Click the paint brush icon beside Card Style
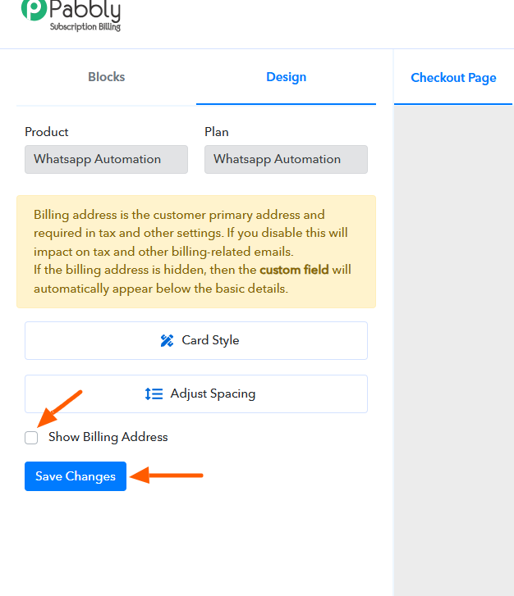The width and height of the screenshot is (514, 596). tap(167, 340)
